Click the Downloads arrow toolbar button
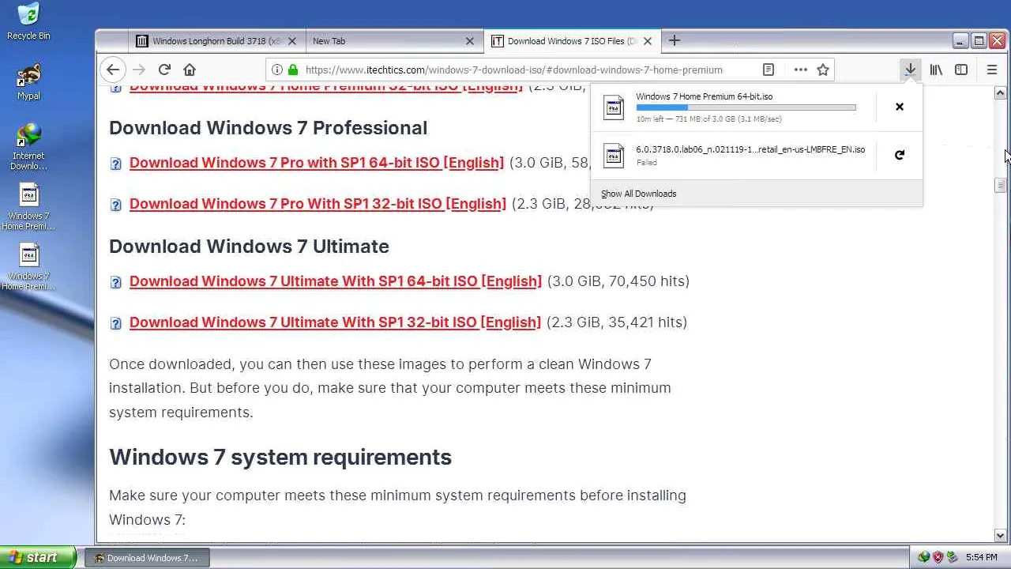This screenshot has height=569, width=1011. 911,70
